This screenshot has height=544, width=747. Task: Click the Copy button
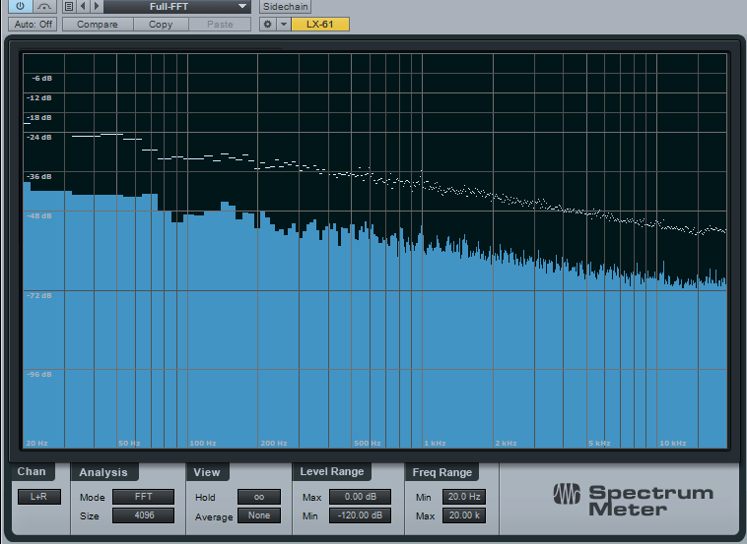[160, 24]
